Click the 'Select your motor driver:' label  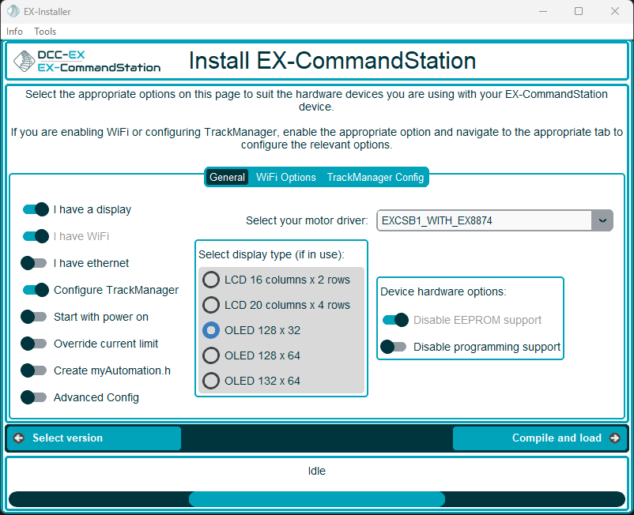pos(307,220)
